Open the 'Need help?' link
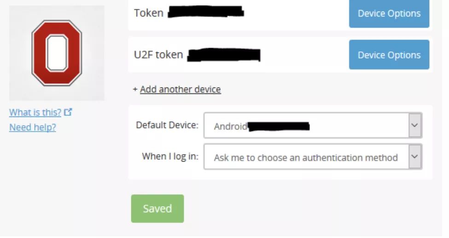449x238 pixels. (x=32, y=127)
